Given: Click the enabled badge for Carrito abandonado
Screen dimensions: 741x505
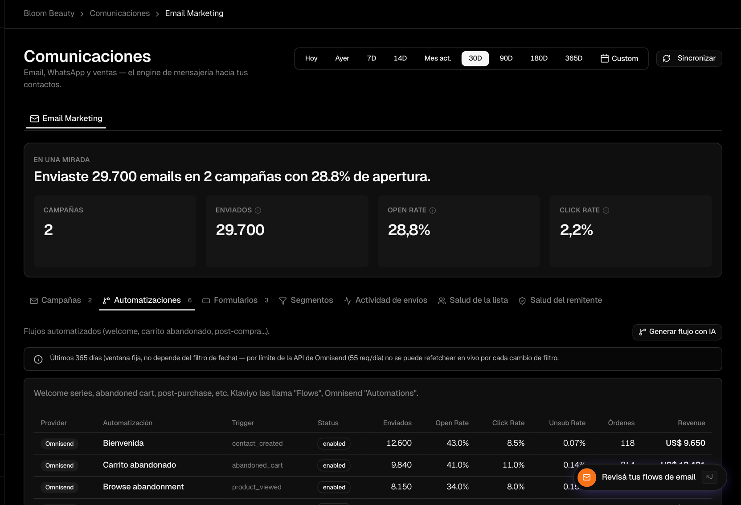Looking at the screenshot, I should [x=334, y=465].
